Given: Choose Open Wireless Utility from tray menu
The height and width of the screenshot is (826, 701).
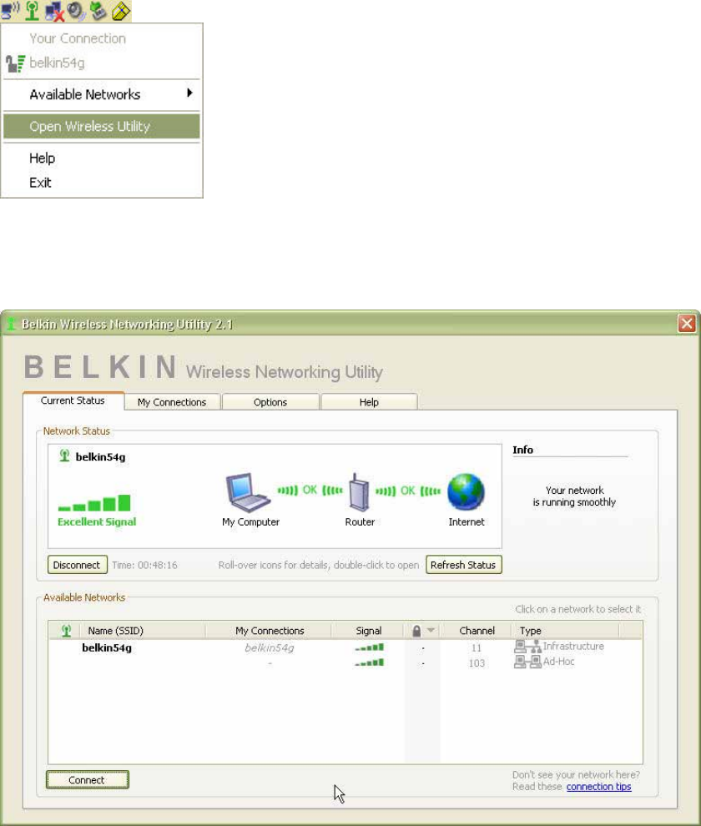Looking at the screenshot, I should [101, 127].
